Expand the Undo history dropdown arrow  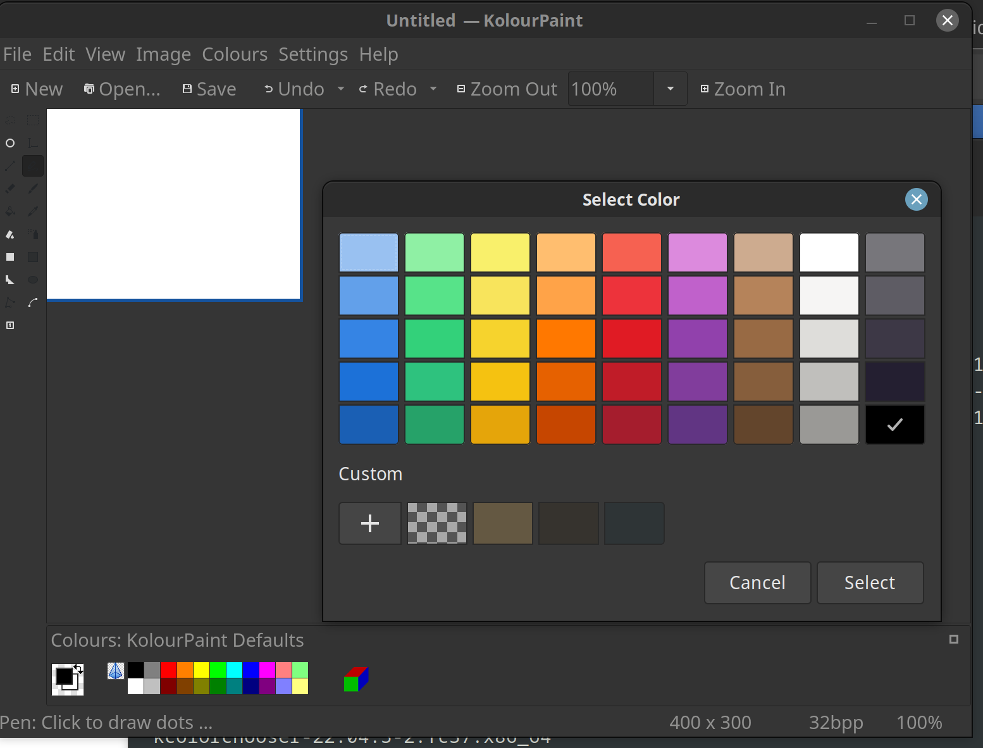coord(340,89)
